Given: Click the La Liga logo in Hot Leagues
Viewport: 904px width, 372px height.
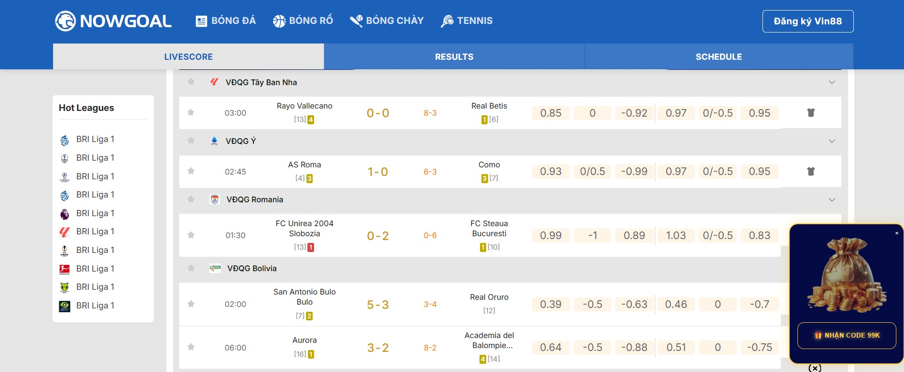Looking at the screenshot, I should point(65,232).
